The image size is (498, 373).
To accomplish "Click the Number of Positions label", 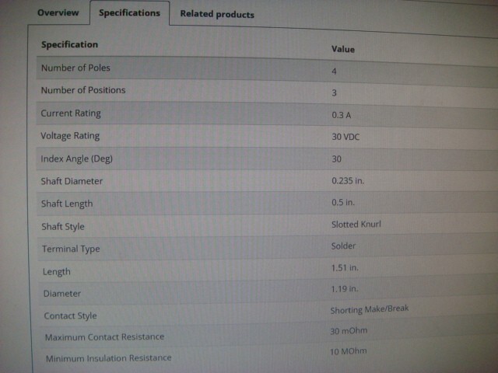I will (x=82, y=90).
